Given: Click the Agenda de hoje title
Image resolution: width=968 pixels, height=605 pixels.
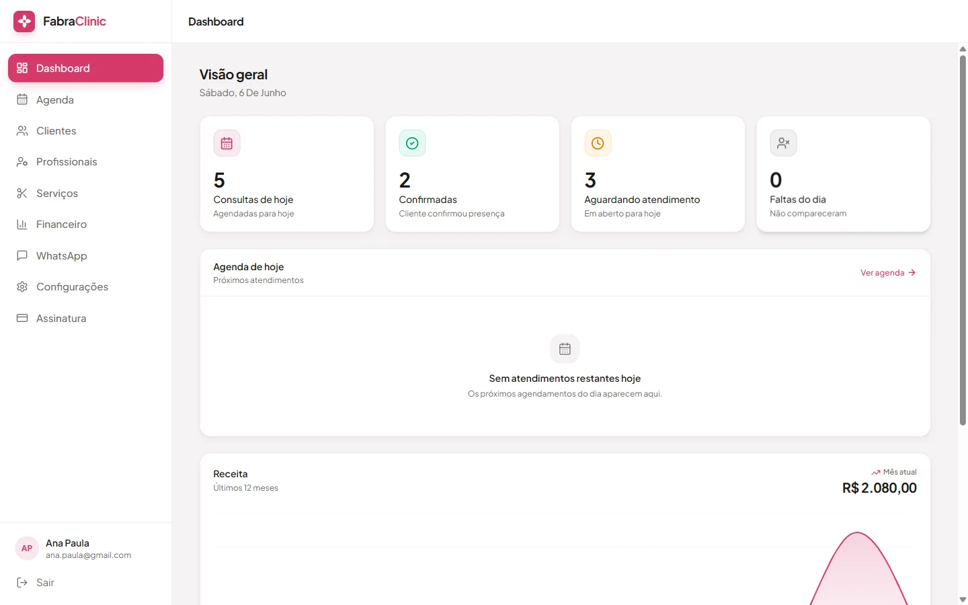Looking at the screenshot, I should click(x=249, y=267).
